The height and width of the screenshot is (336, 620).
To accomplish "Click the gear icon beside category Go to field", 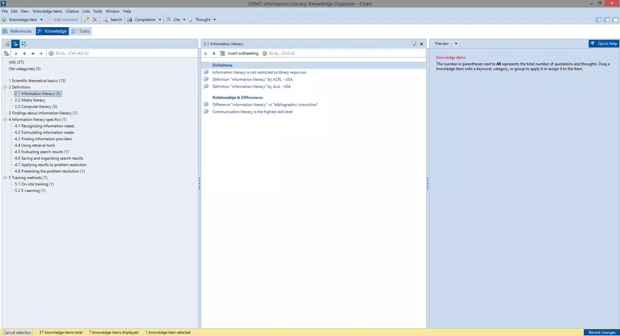I will pos(51,53).
